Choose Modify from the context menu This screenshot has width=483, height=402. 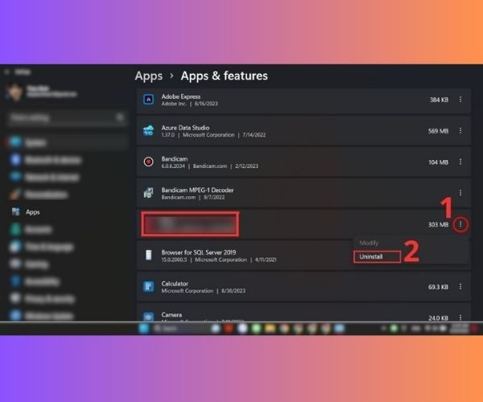(x=369, y=243)
